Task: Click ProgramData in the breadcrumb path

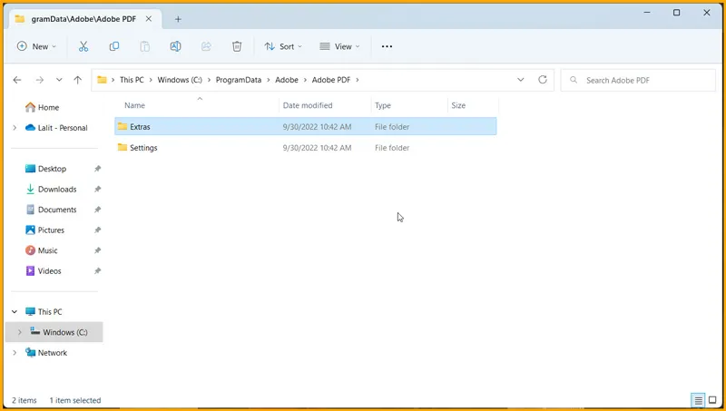Action: click(238, 80)
